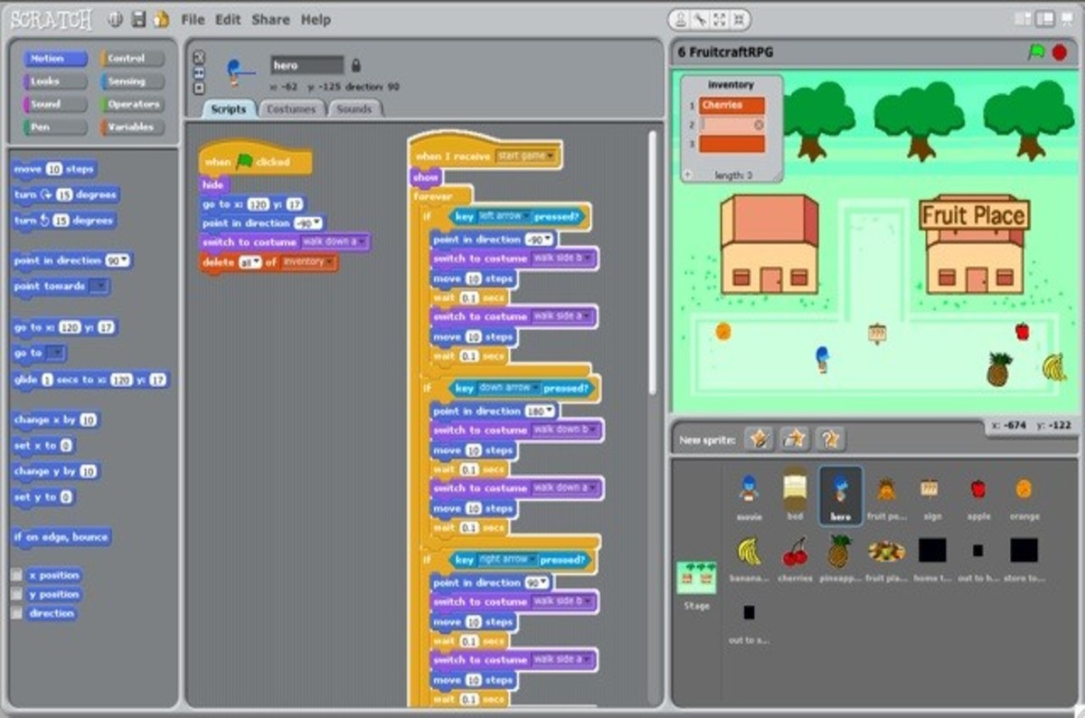The image size is (1085, 718).
Task: Get a surprise sprite button
Action: click(x=830, y=439)
